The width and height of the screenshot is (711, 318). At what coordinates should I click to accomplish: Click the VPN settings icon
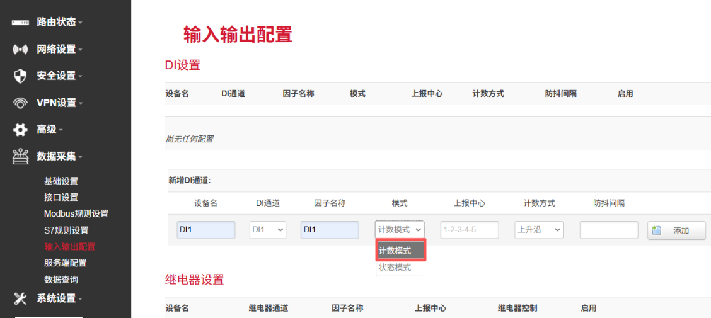pyautogui.click(x=20, y=103)
